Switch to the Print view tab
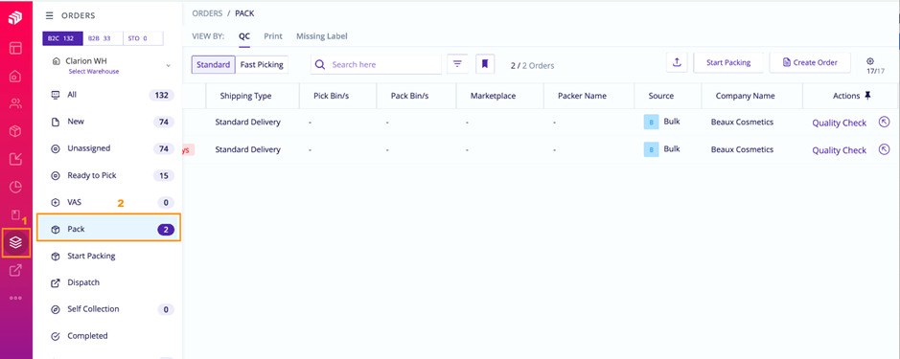Viewport: 900px width, 359px height. pyautogui.click(x=273, y=36)
